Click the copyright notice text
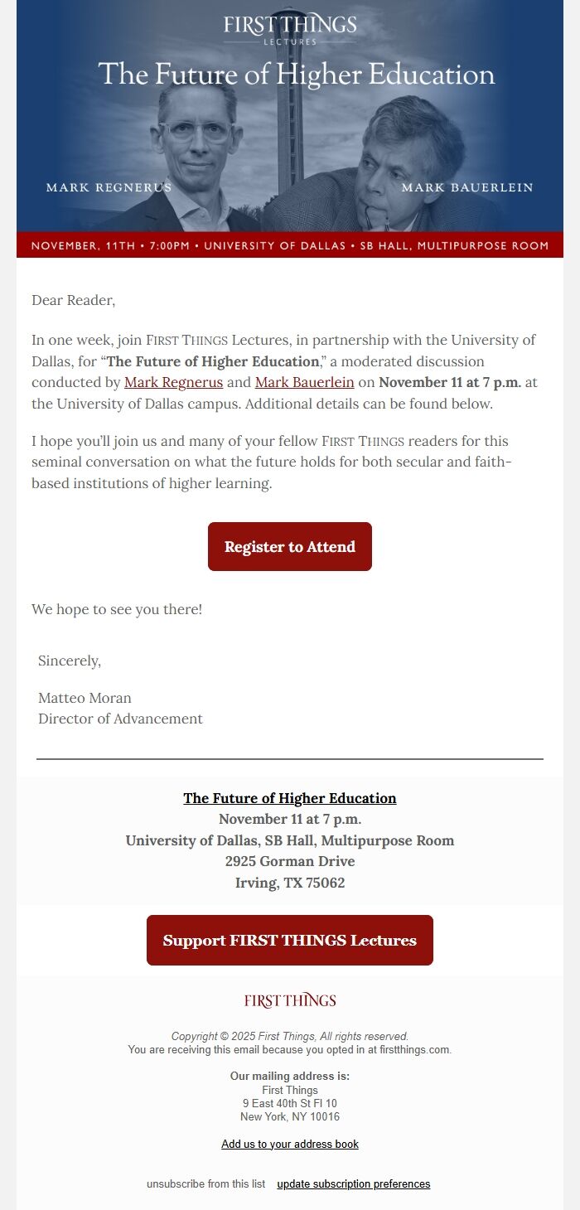 coord(289,1035)
